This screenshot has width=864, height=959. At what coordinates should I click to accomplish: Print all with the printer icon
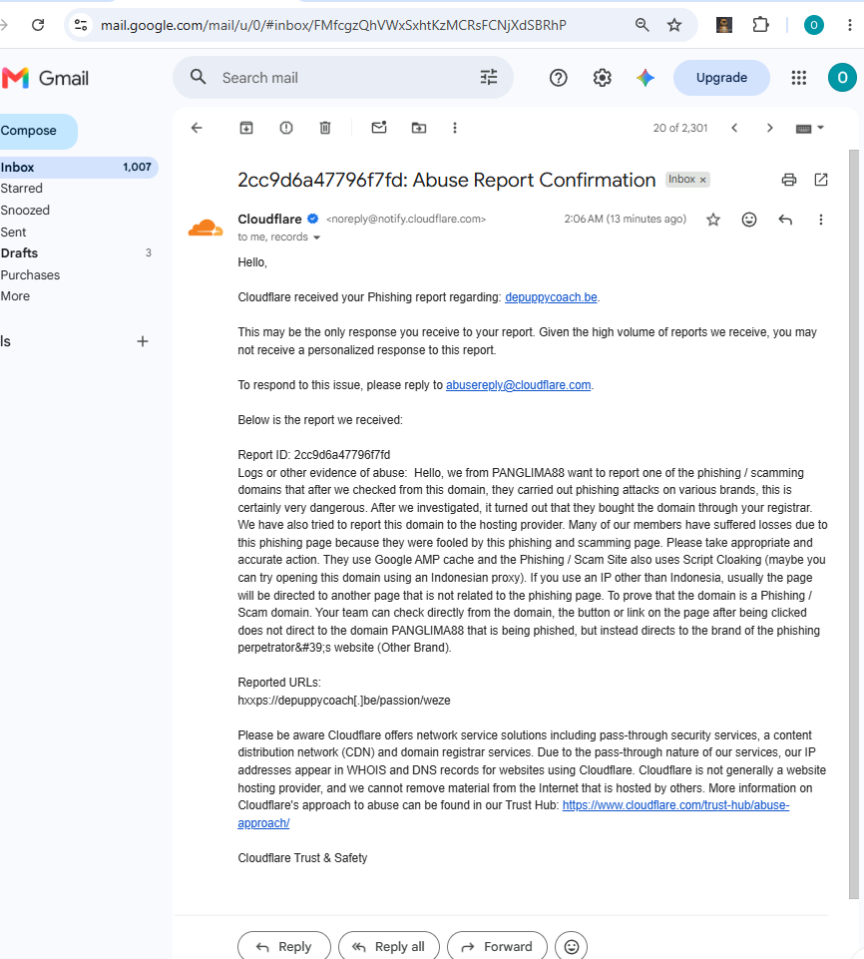(x=789, y=180)
